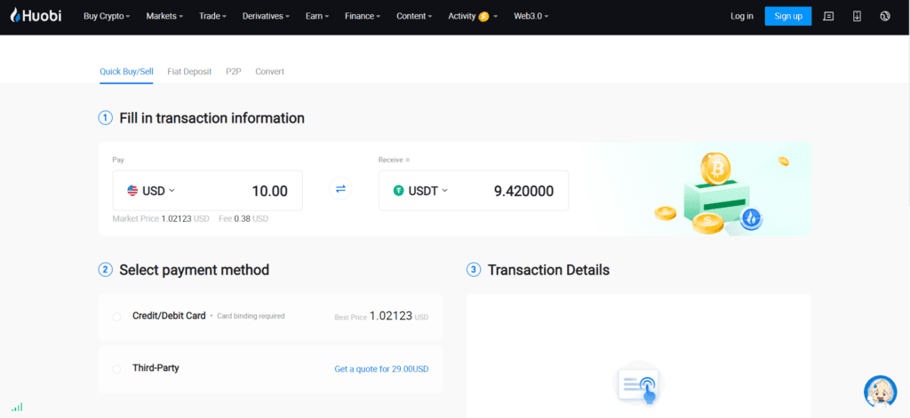
Task: Expand the Finance menu
Action: (x=363, y=16)
